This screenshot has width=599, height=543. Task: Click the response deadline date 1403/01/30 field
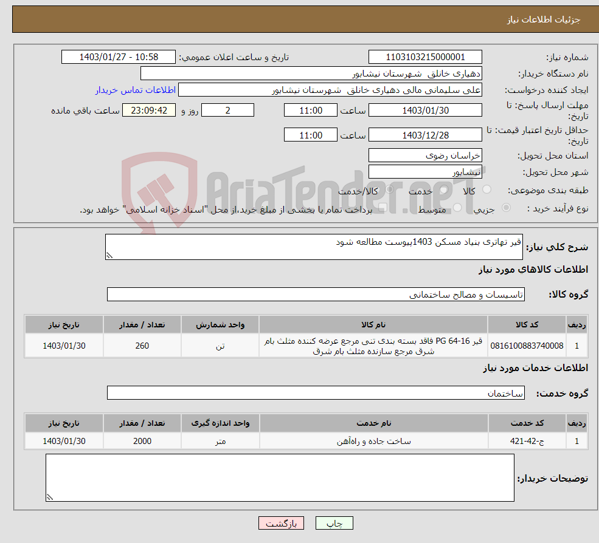425,111
